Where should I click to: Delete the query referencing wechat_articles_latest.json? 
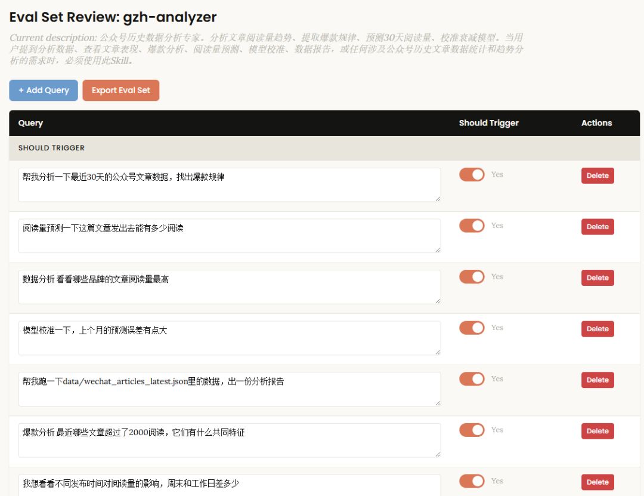point(597,380)
